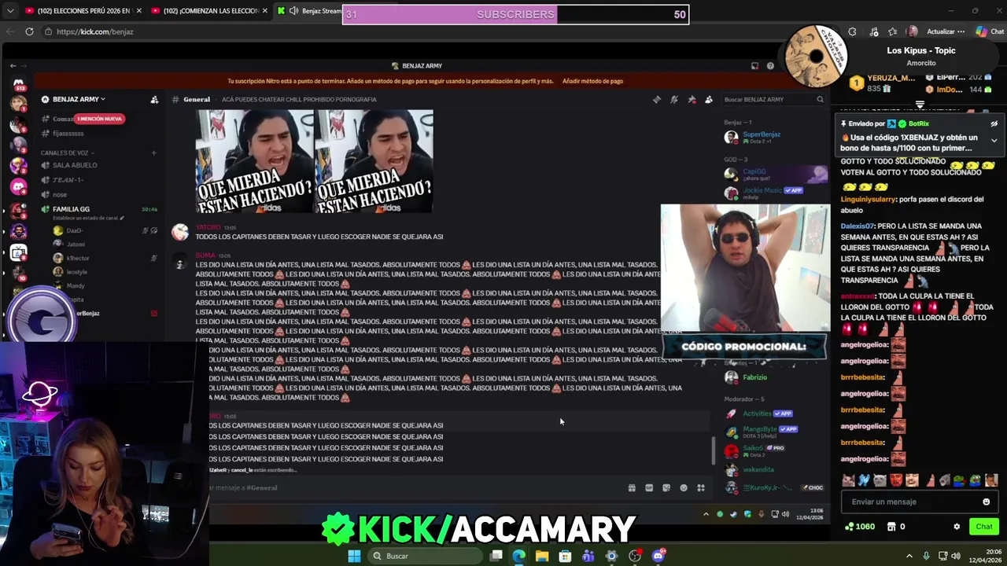Open Threads icon in General channel header
1007x566 pixels.
pos(657,100)
